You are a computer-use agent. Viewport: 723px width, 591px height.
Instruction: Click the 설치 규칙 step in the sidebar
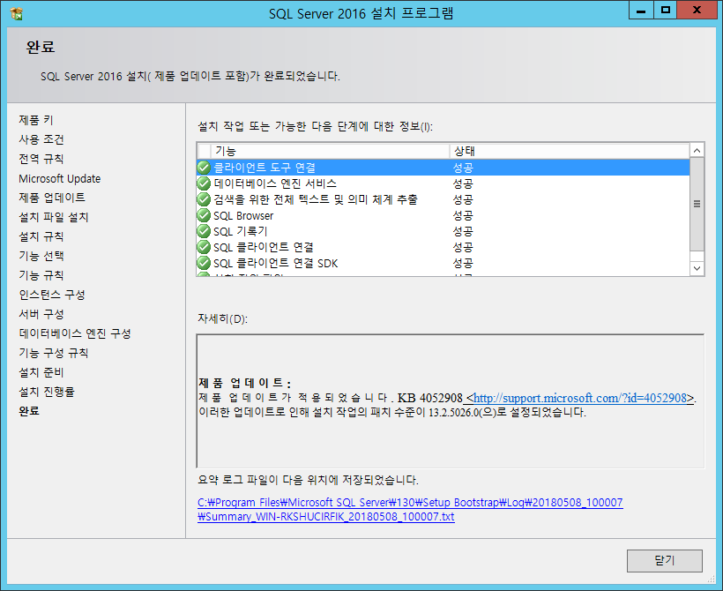point(41,236)
